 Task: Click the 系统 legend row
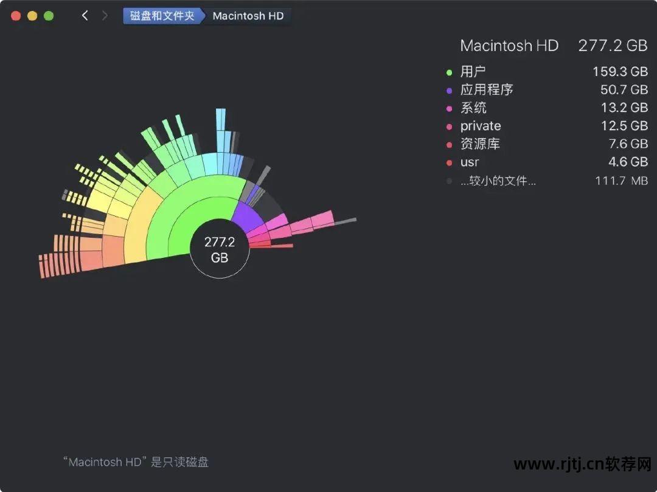(x=474, y=108)
